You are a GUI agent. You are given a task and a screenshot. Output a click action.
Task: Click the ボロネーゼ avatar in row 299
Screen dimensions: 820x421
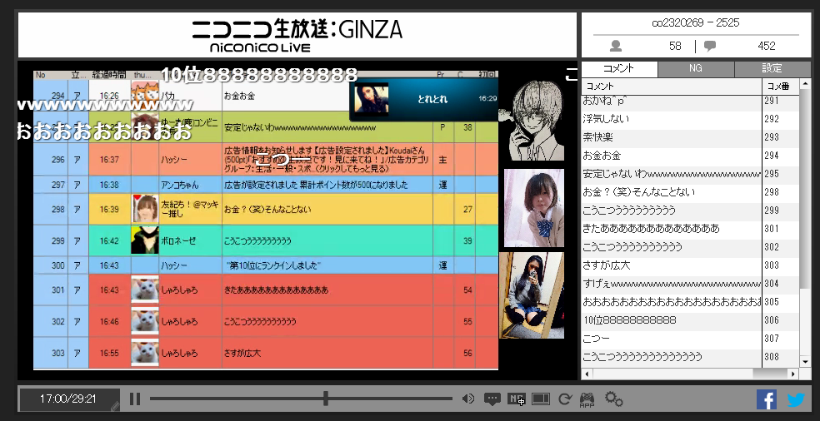pyautogui.click(x=145, y=240)
